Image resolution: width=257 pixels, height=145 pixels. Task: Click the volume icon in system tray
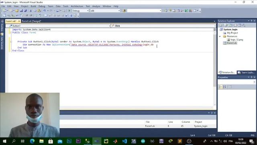click(x=225, y=141)
